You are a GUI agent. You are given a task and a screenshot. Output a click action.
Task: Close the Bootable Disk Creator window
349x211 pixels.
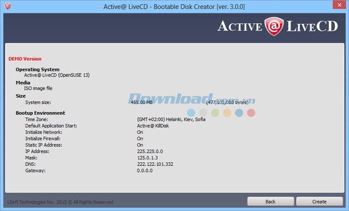(339, 5)
